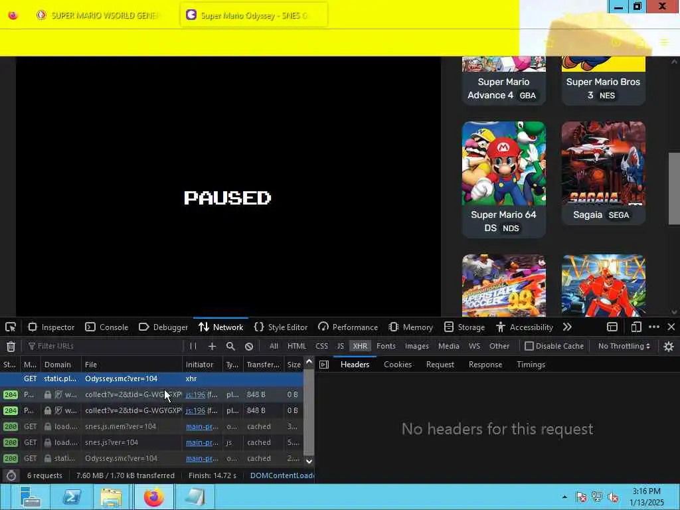Filter requests by Images
Image resolution: width=680 pixels, height=510 pixels.
pos(417,346)
